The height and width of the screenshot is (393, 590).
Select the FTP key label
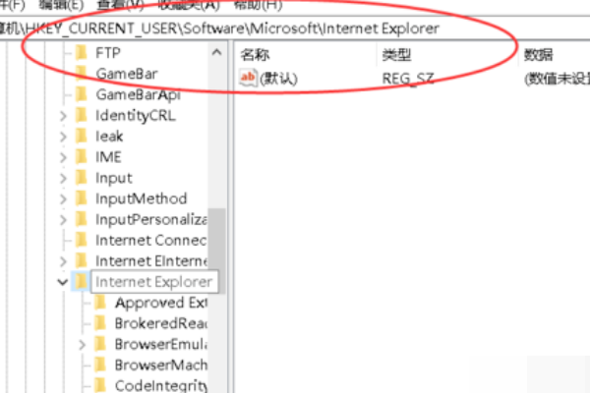coord(108,53)
